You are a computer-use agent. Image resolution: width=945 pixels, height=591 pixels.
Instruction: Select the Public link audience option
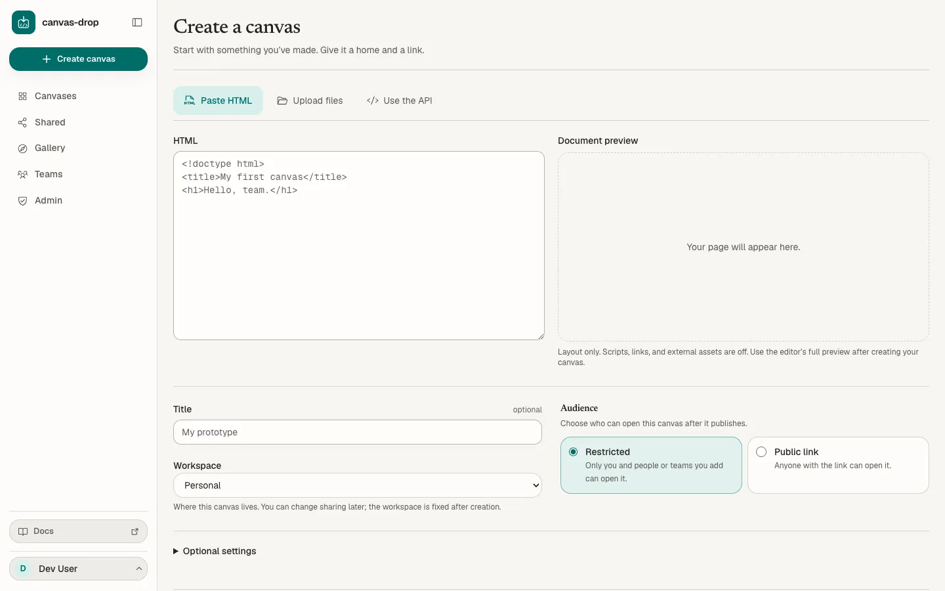tap(838, 465)
